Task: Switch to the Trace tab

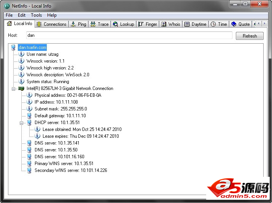Action: click(100, 24)
